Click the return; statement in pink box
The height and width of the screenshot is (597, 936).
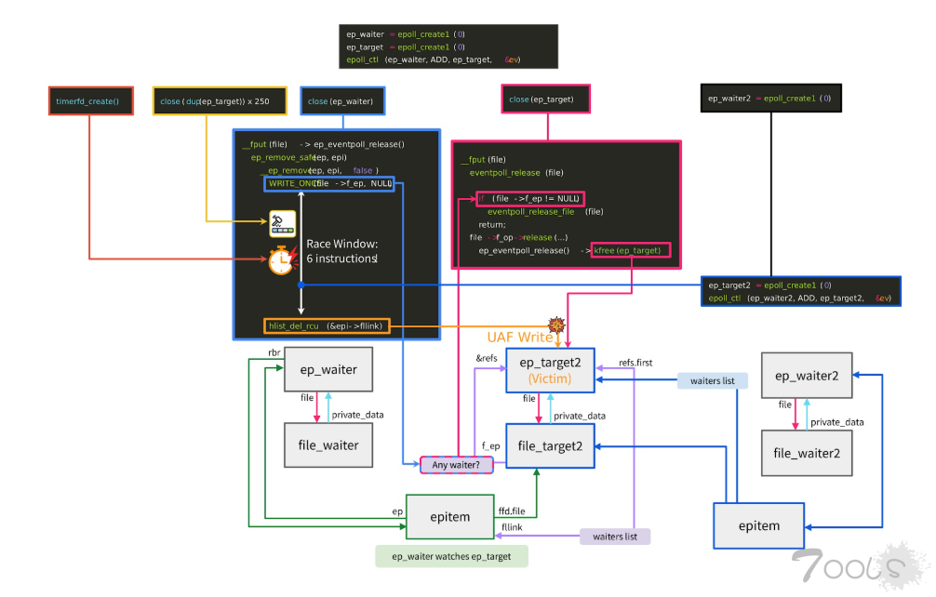pos(492,225)
